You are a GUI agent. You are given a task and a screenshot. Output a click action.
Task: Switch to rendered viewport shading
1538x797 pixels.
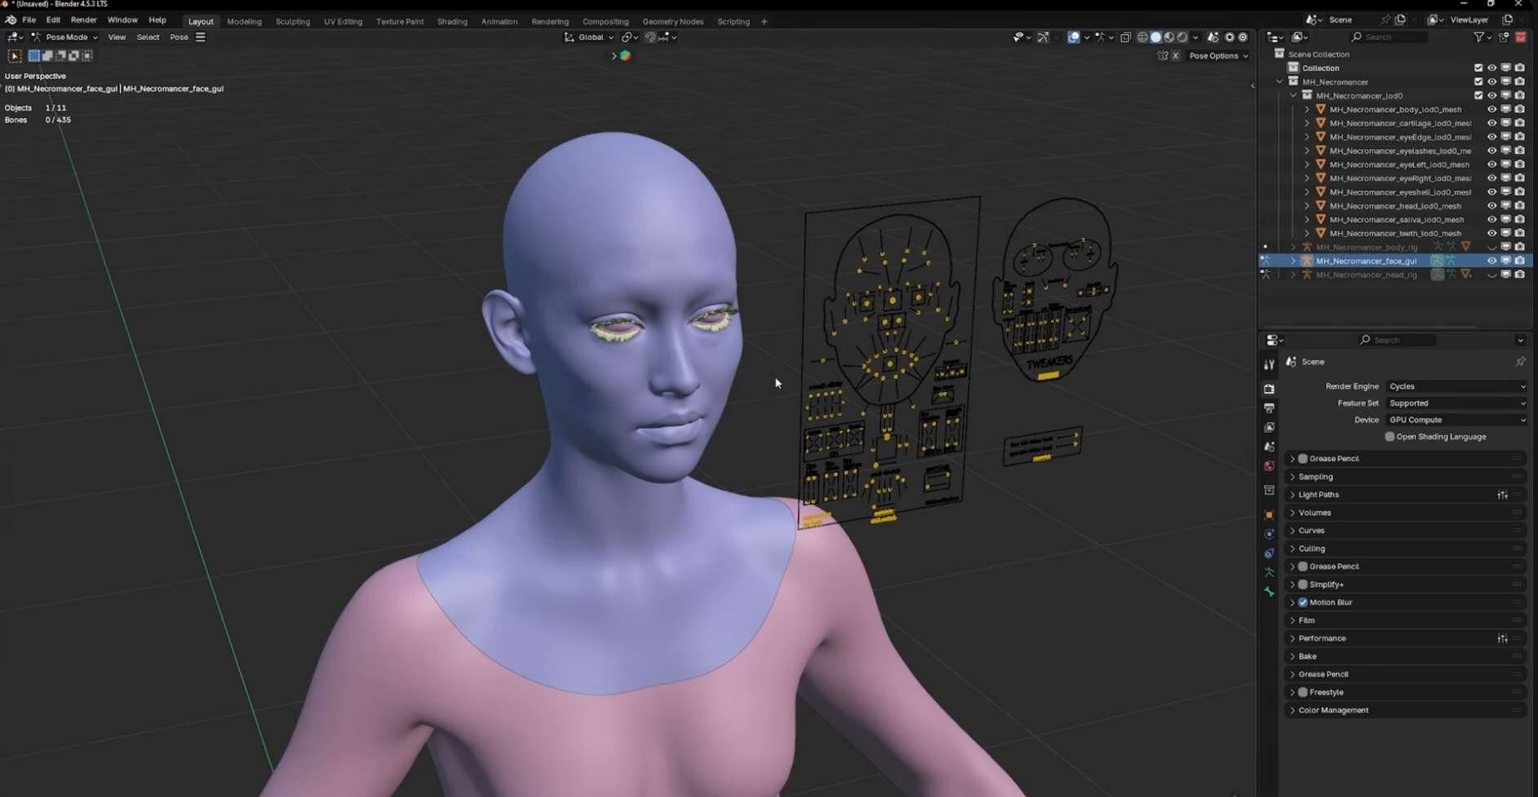1182,37
